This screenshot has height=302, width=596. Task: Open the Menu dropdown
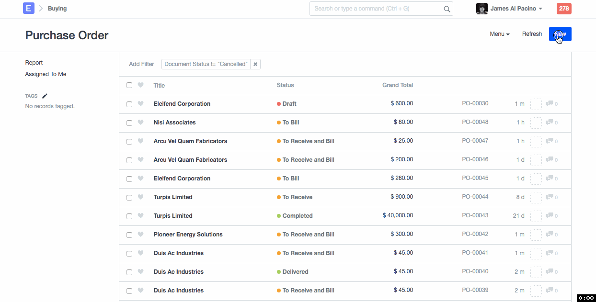(499, 34)
